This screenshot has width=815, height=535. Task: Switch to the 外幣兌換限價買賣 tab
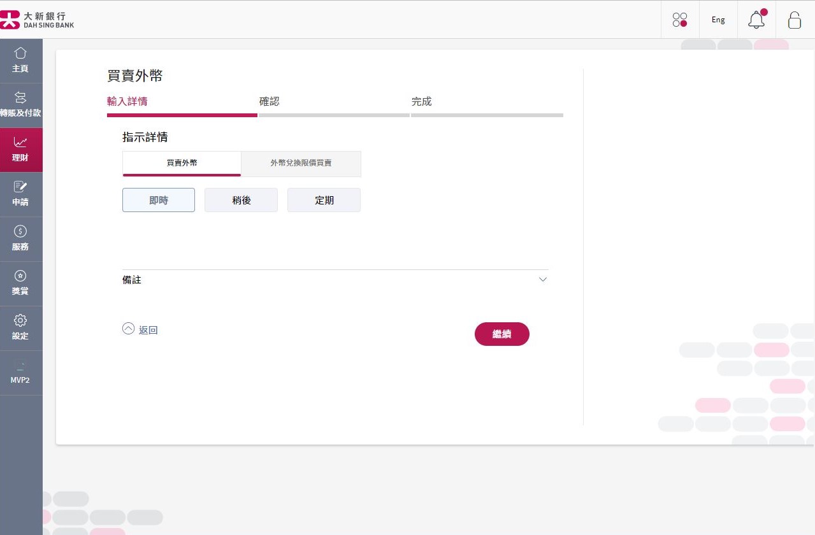click(301, 163)
